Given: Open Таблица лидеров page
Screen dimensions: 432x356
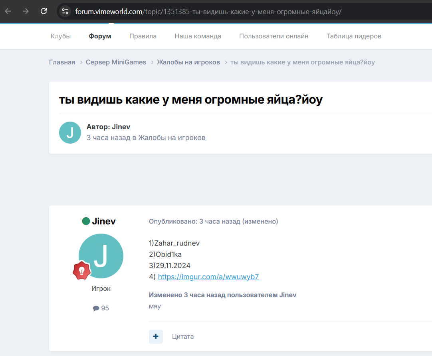Looking at the screenshot, I should [354, 36].
